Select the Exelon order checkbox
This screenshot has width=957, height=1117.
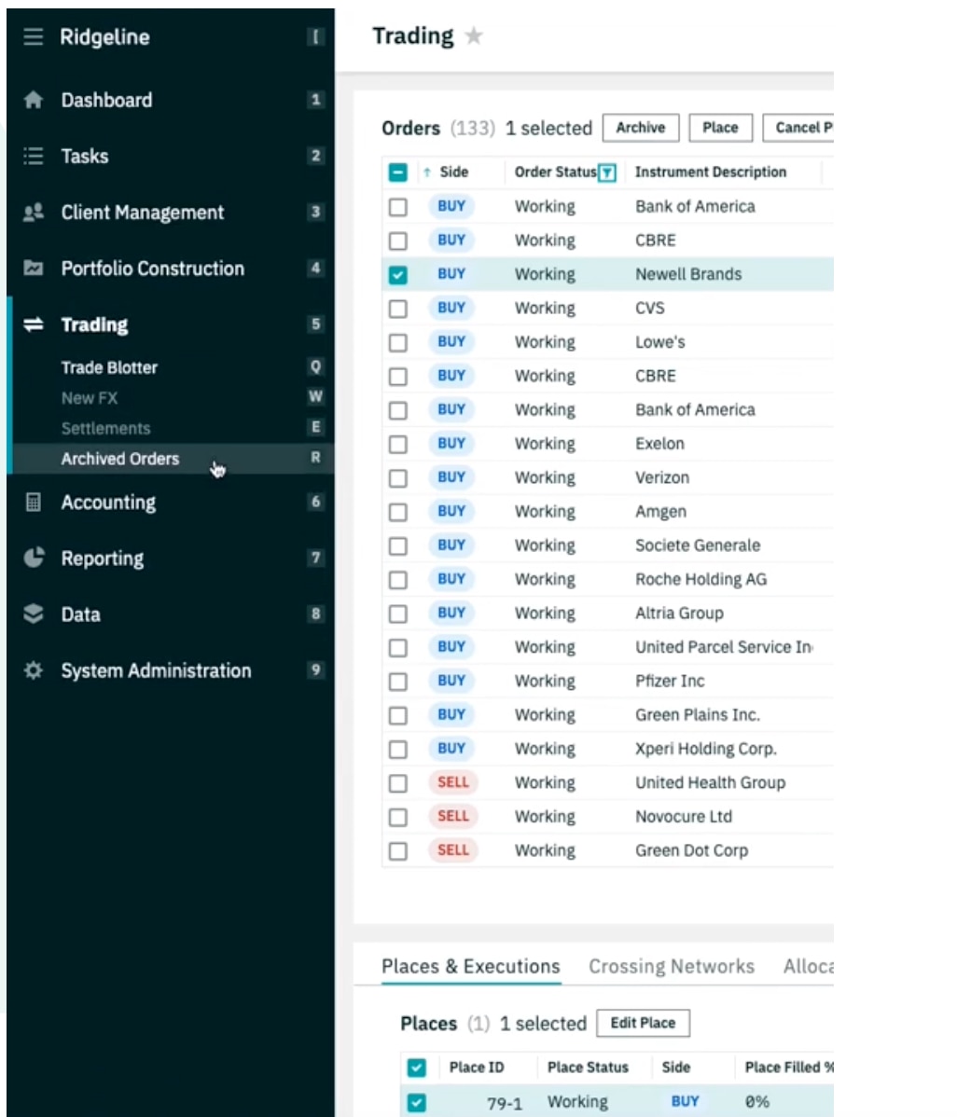tap(397, 444)
